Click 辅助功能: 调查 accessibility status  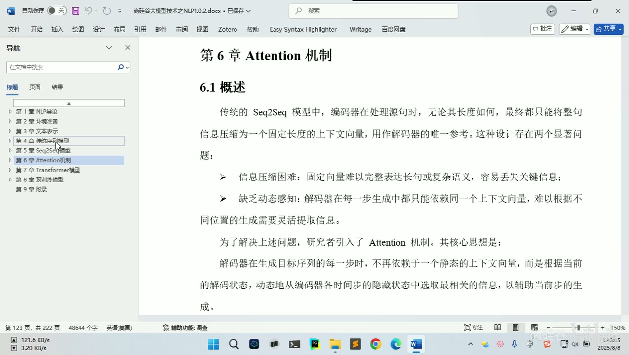click(x=185, y=328)
